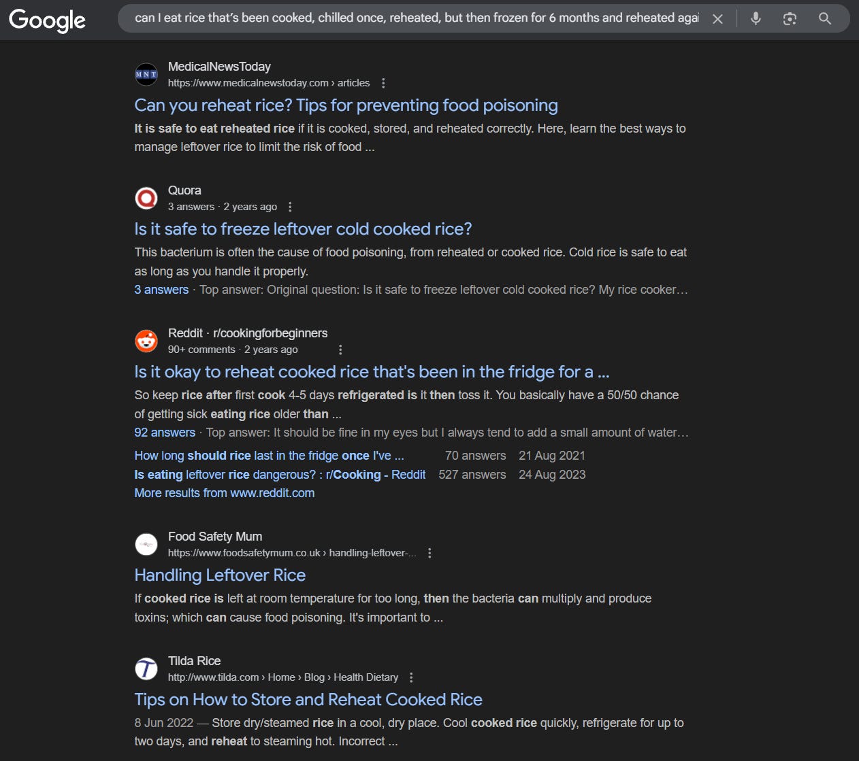Open 'Is it safe to freeze leftover cold cooked rice?'
This screenshot has height=761, width=859.
[303, 229]
